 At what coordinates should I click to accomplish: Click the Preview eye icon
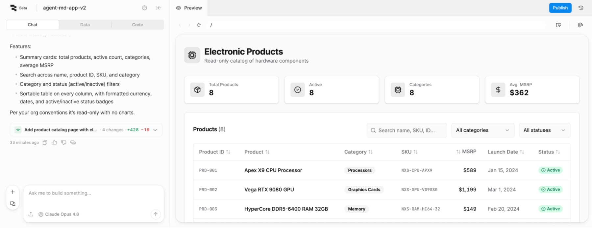179,8
